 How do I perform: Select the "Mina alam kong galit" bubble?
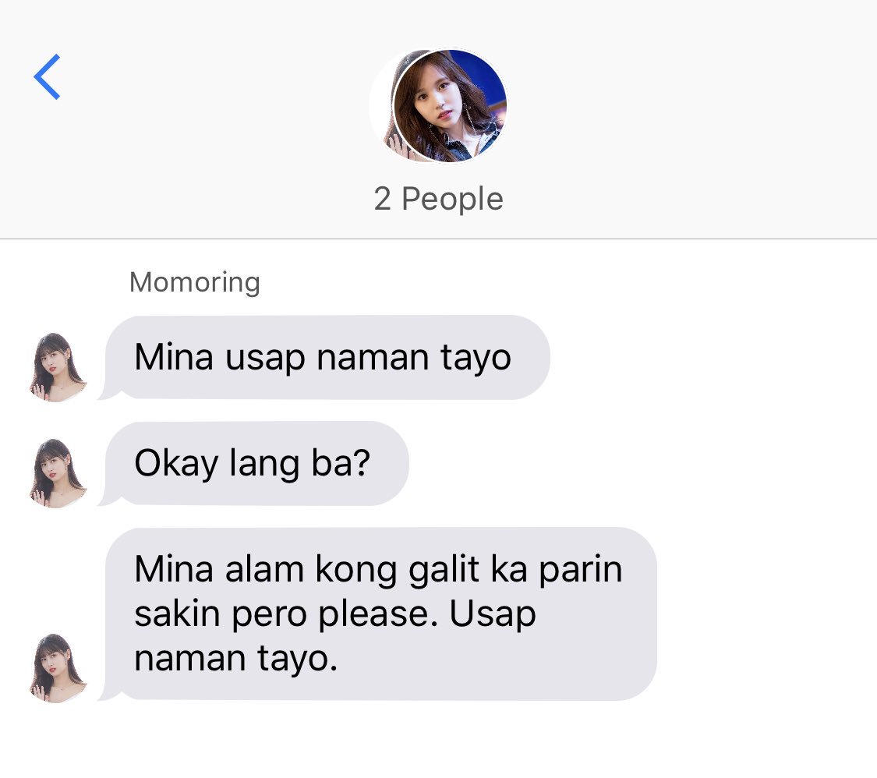(378, 614)
